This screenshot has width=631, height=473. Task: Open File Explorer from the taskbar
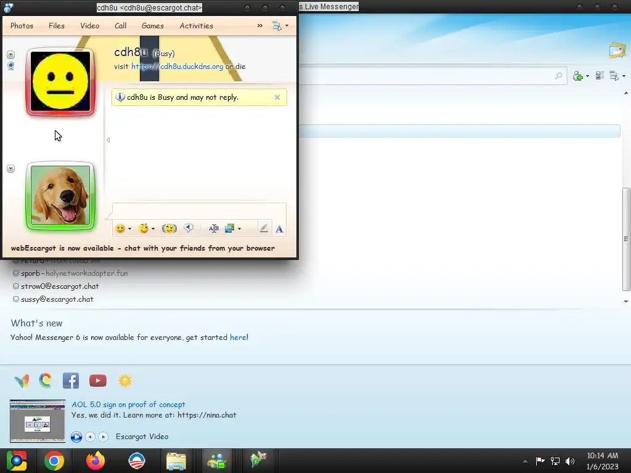(x=176, y=461)
